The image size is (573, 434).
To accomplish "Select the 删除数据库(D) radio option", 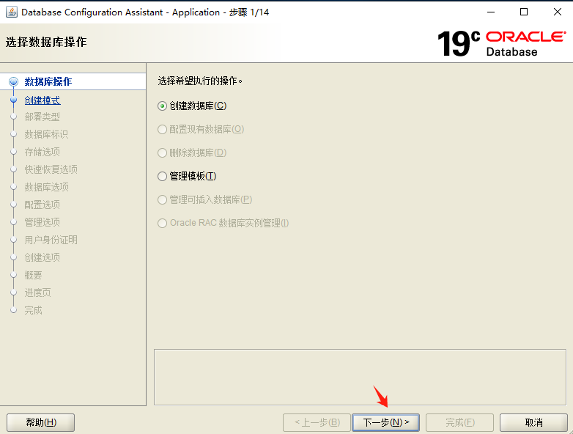I will (x=192, y=152).
